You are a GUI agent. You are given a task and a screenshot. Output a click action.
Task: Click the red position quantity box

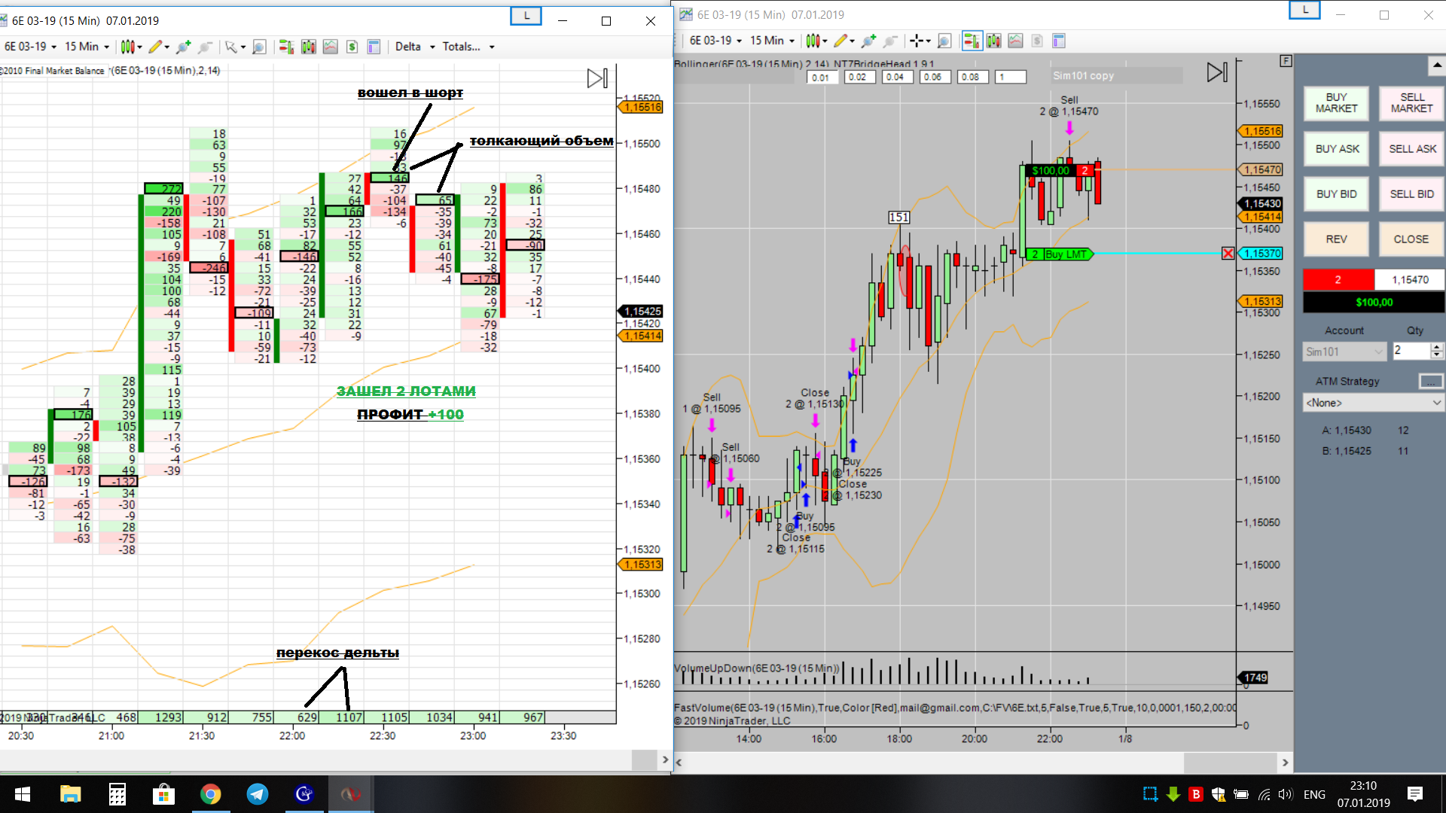click(x=1338, y=279)
